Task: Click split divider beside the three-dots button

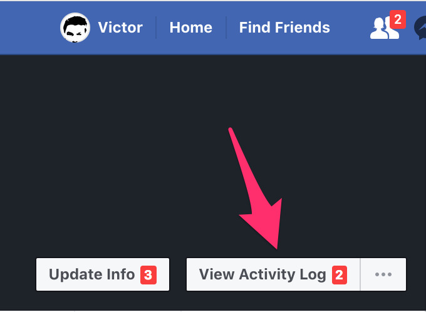Action: 360,274
